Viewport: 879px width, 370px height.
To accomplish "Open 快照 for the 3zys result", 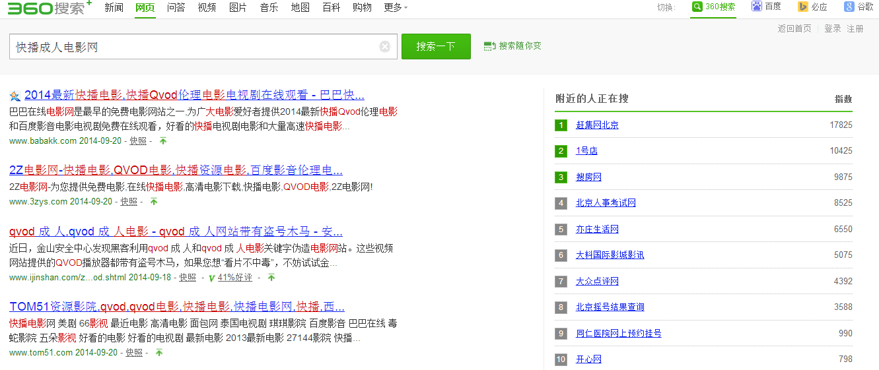I will point(129,202).
